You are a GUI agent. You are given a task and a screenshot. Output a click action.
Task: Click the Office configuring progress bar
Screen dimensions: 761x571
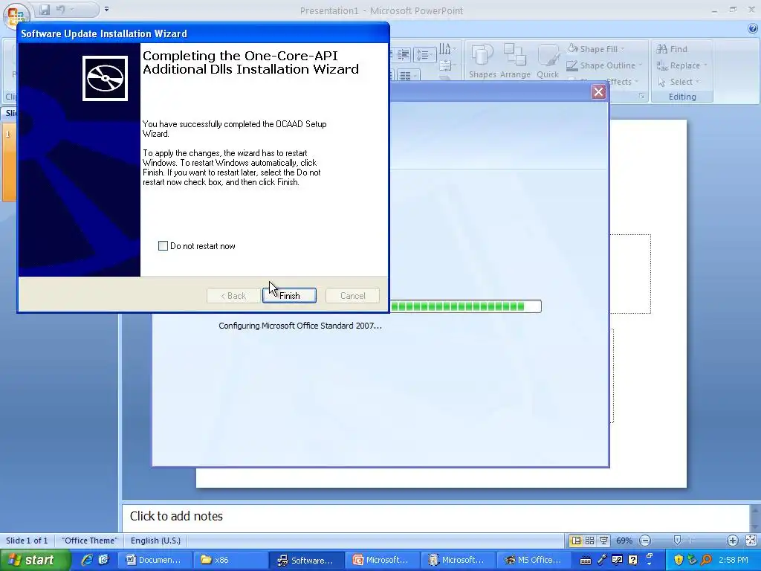click(466, 306)
